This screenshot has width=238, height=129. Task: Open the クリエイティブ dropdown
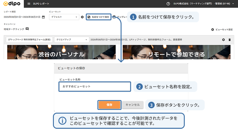click(x=72, y=40)
